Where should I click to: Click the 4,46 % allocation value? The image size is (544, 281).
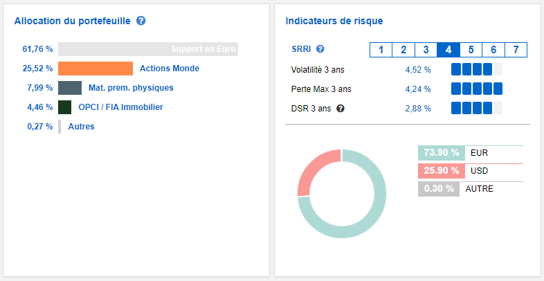40,107
